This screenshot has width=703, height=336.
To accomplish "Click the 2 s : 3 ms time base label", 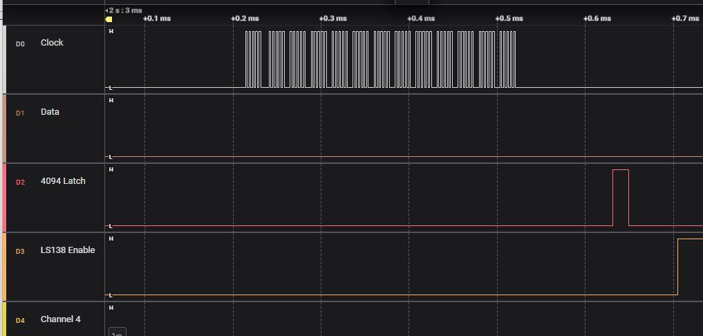I will coord(125,10).
